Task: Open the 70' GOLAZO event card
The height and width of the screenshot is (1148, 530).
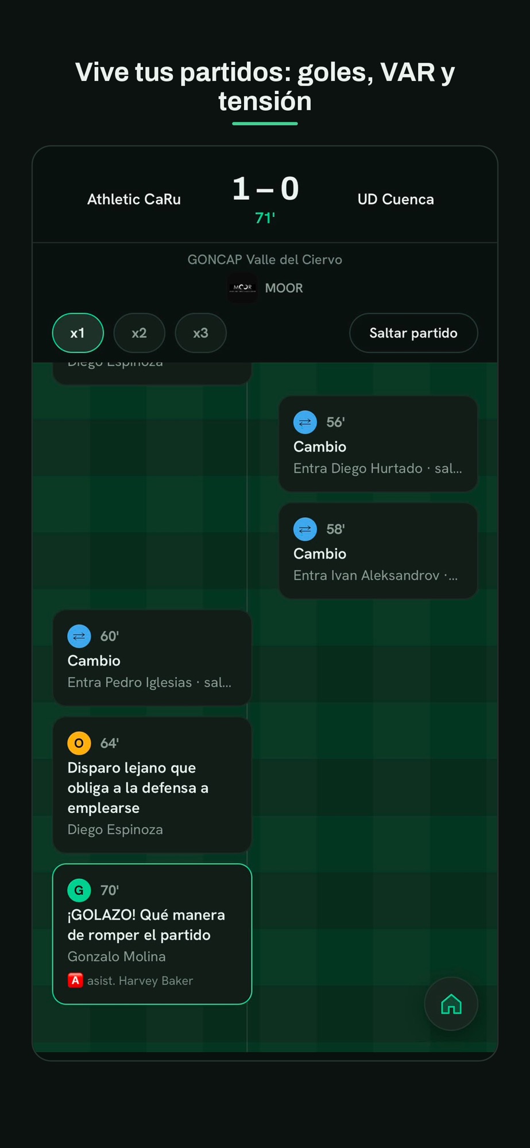Action: [152, 934]
